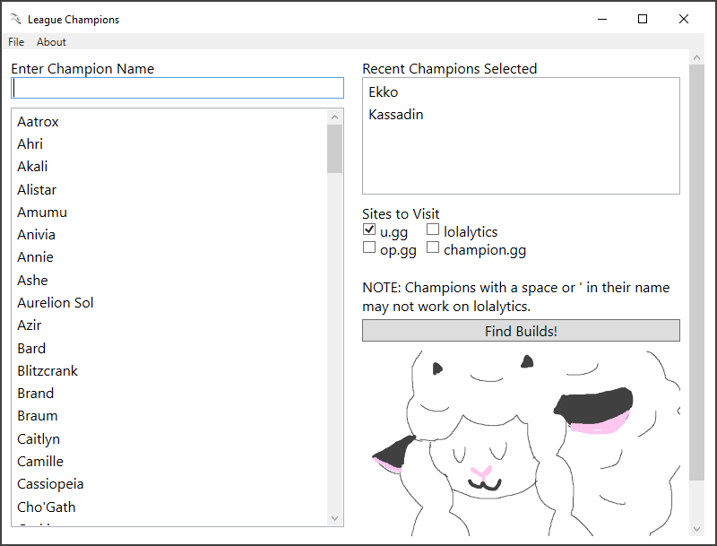
Task: Minimize the League Champions window
Action: (x=602, y=19)
